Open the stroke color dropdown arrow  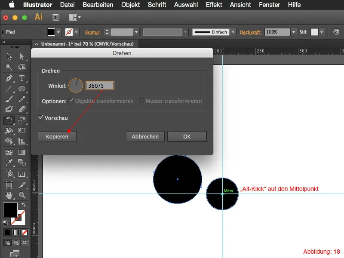(x=76, y=32)
